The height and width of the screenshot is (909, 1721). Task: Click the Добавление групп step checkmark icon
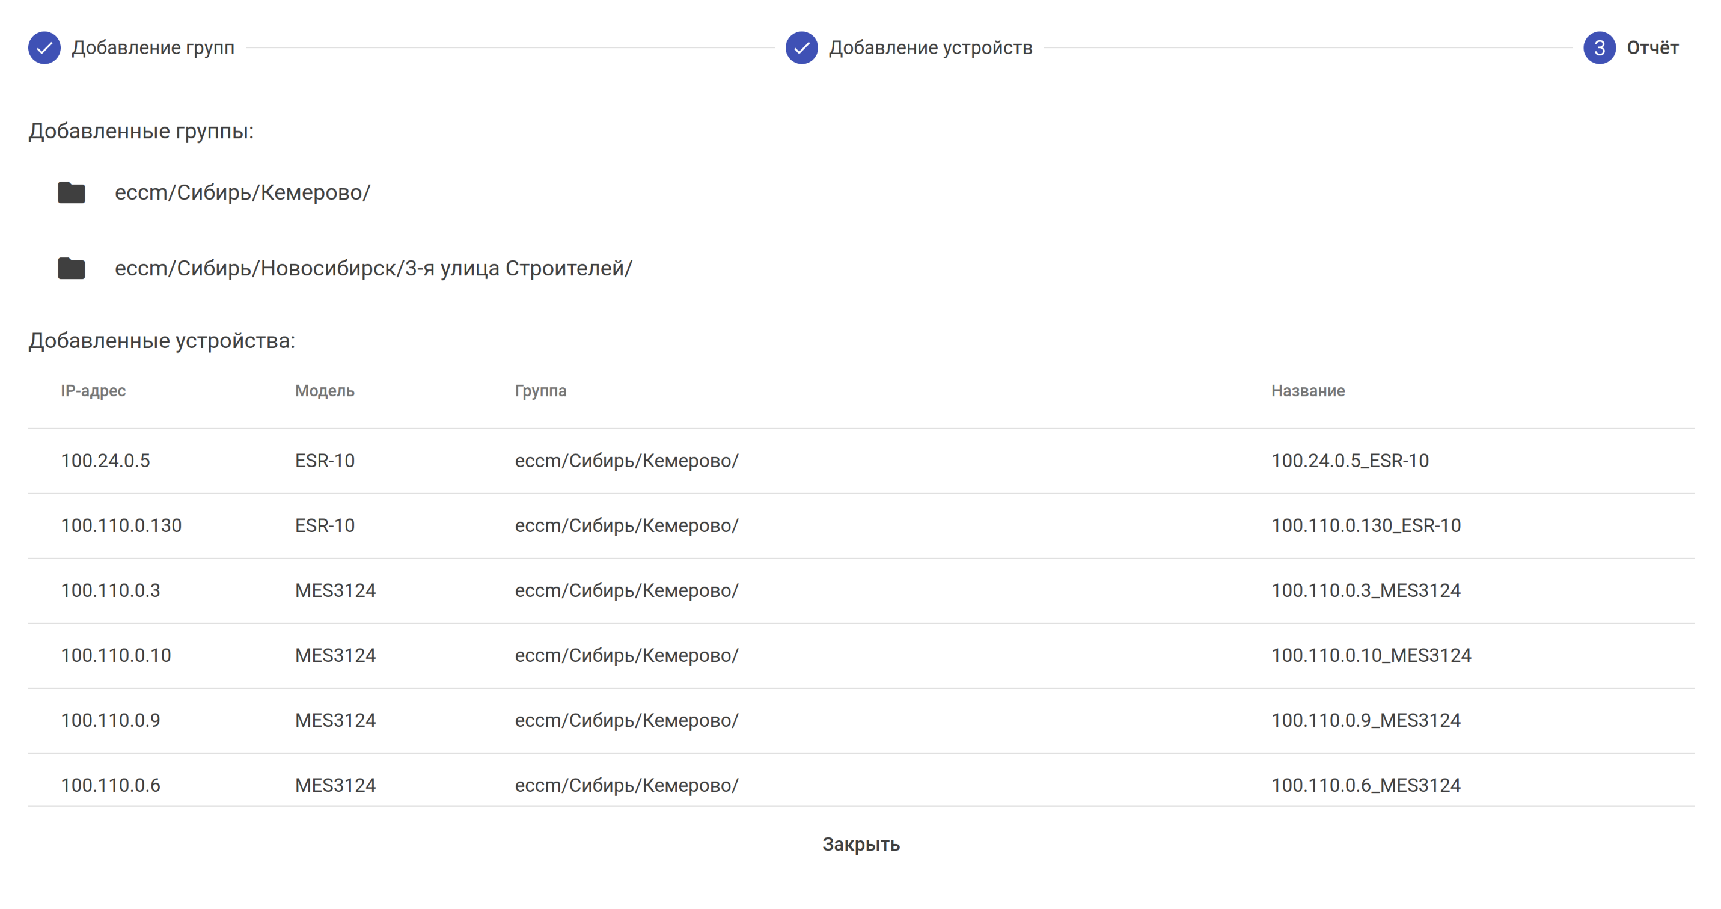44,48
